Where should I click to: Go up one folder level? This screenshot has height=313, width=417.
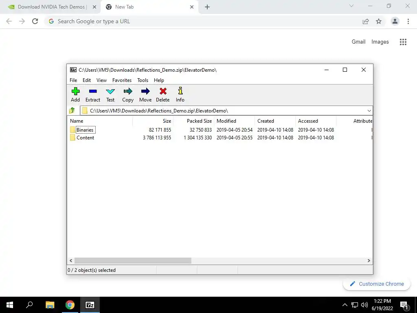click(x=72, y=110)
